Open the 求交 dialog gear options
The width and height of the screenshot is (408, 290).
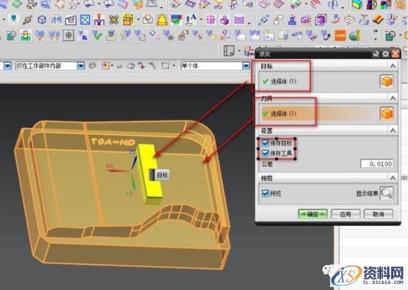(x=385, y=53)
